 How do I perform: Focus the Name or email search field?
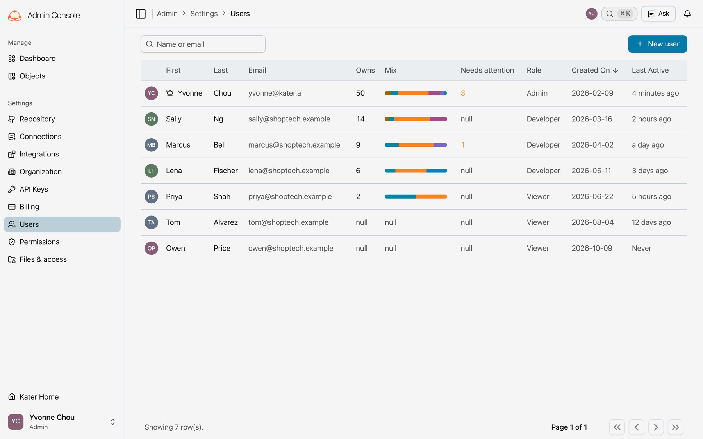203,44
